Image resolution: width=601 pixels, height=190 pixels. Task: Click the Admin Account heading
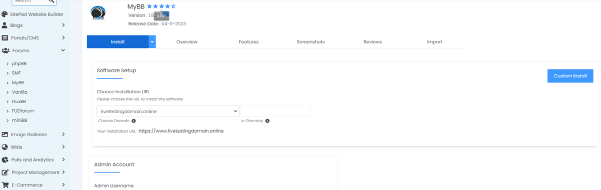pyautogui.click(x=114, y=164)
